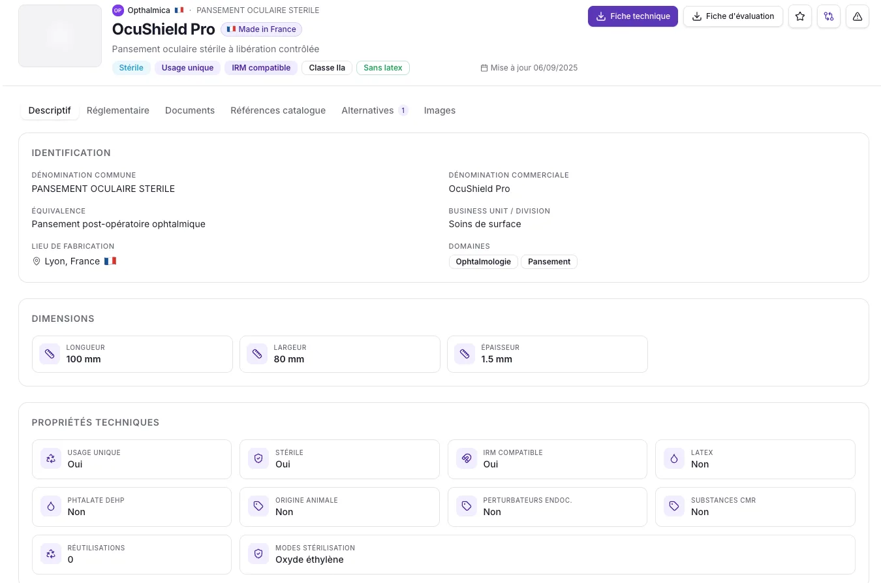
Task: Click the Réutilisations value '0'
Action: (70, 559)
